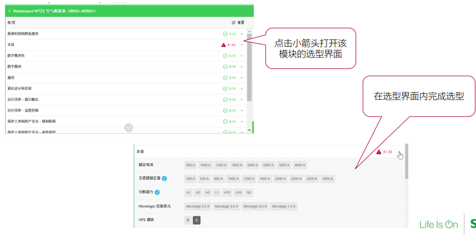
Task: Click info icon next to 分断能力
Action: [x=156, y=193]
